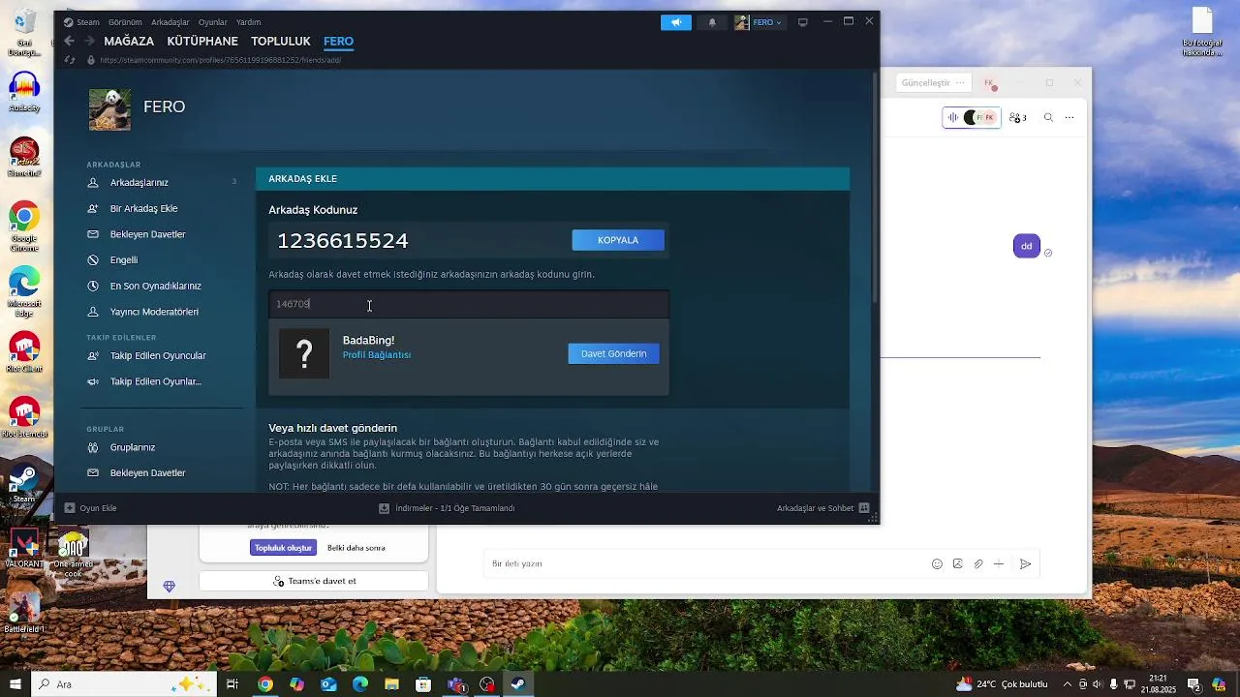Click Topluluk oluştur button
Viewport: 1240px width, 697px height.
click(x=284, y=548)
